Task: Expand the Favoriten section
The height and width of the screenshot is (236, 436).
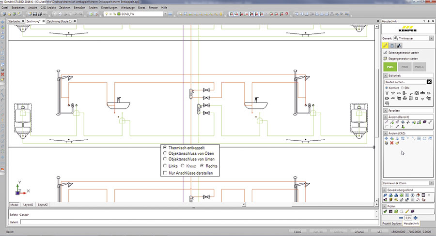Action: click(386, 110)
